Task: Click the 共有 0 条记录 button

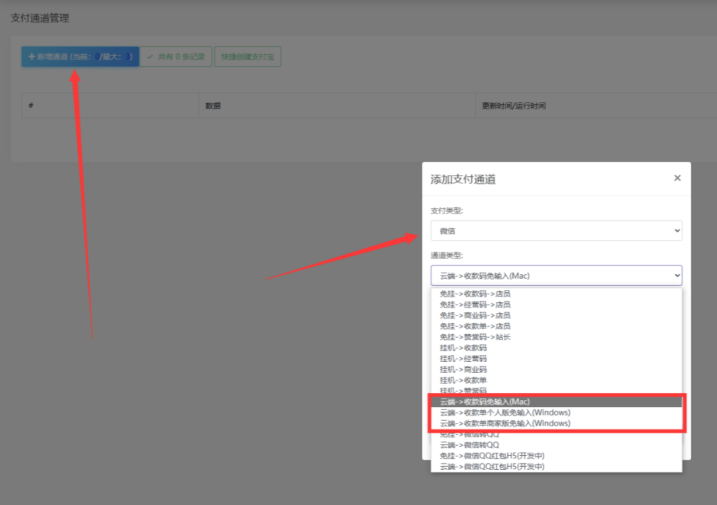Action: (x=176, y=56)
